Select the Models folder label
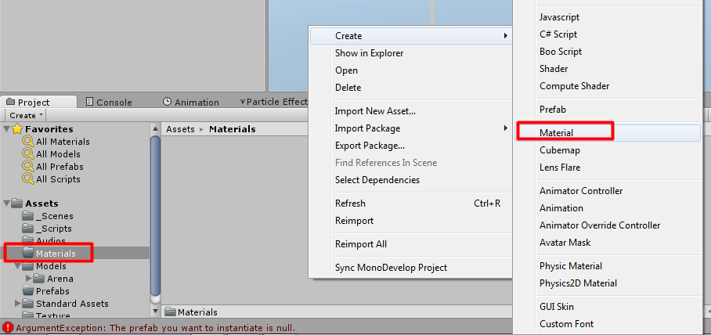The height and width of the screenshot is (335, 711). (51, 266)
